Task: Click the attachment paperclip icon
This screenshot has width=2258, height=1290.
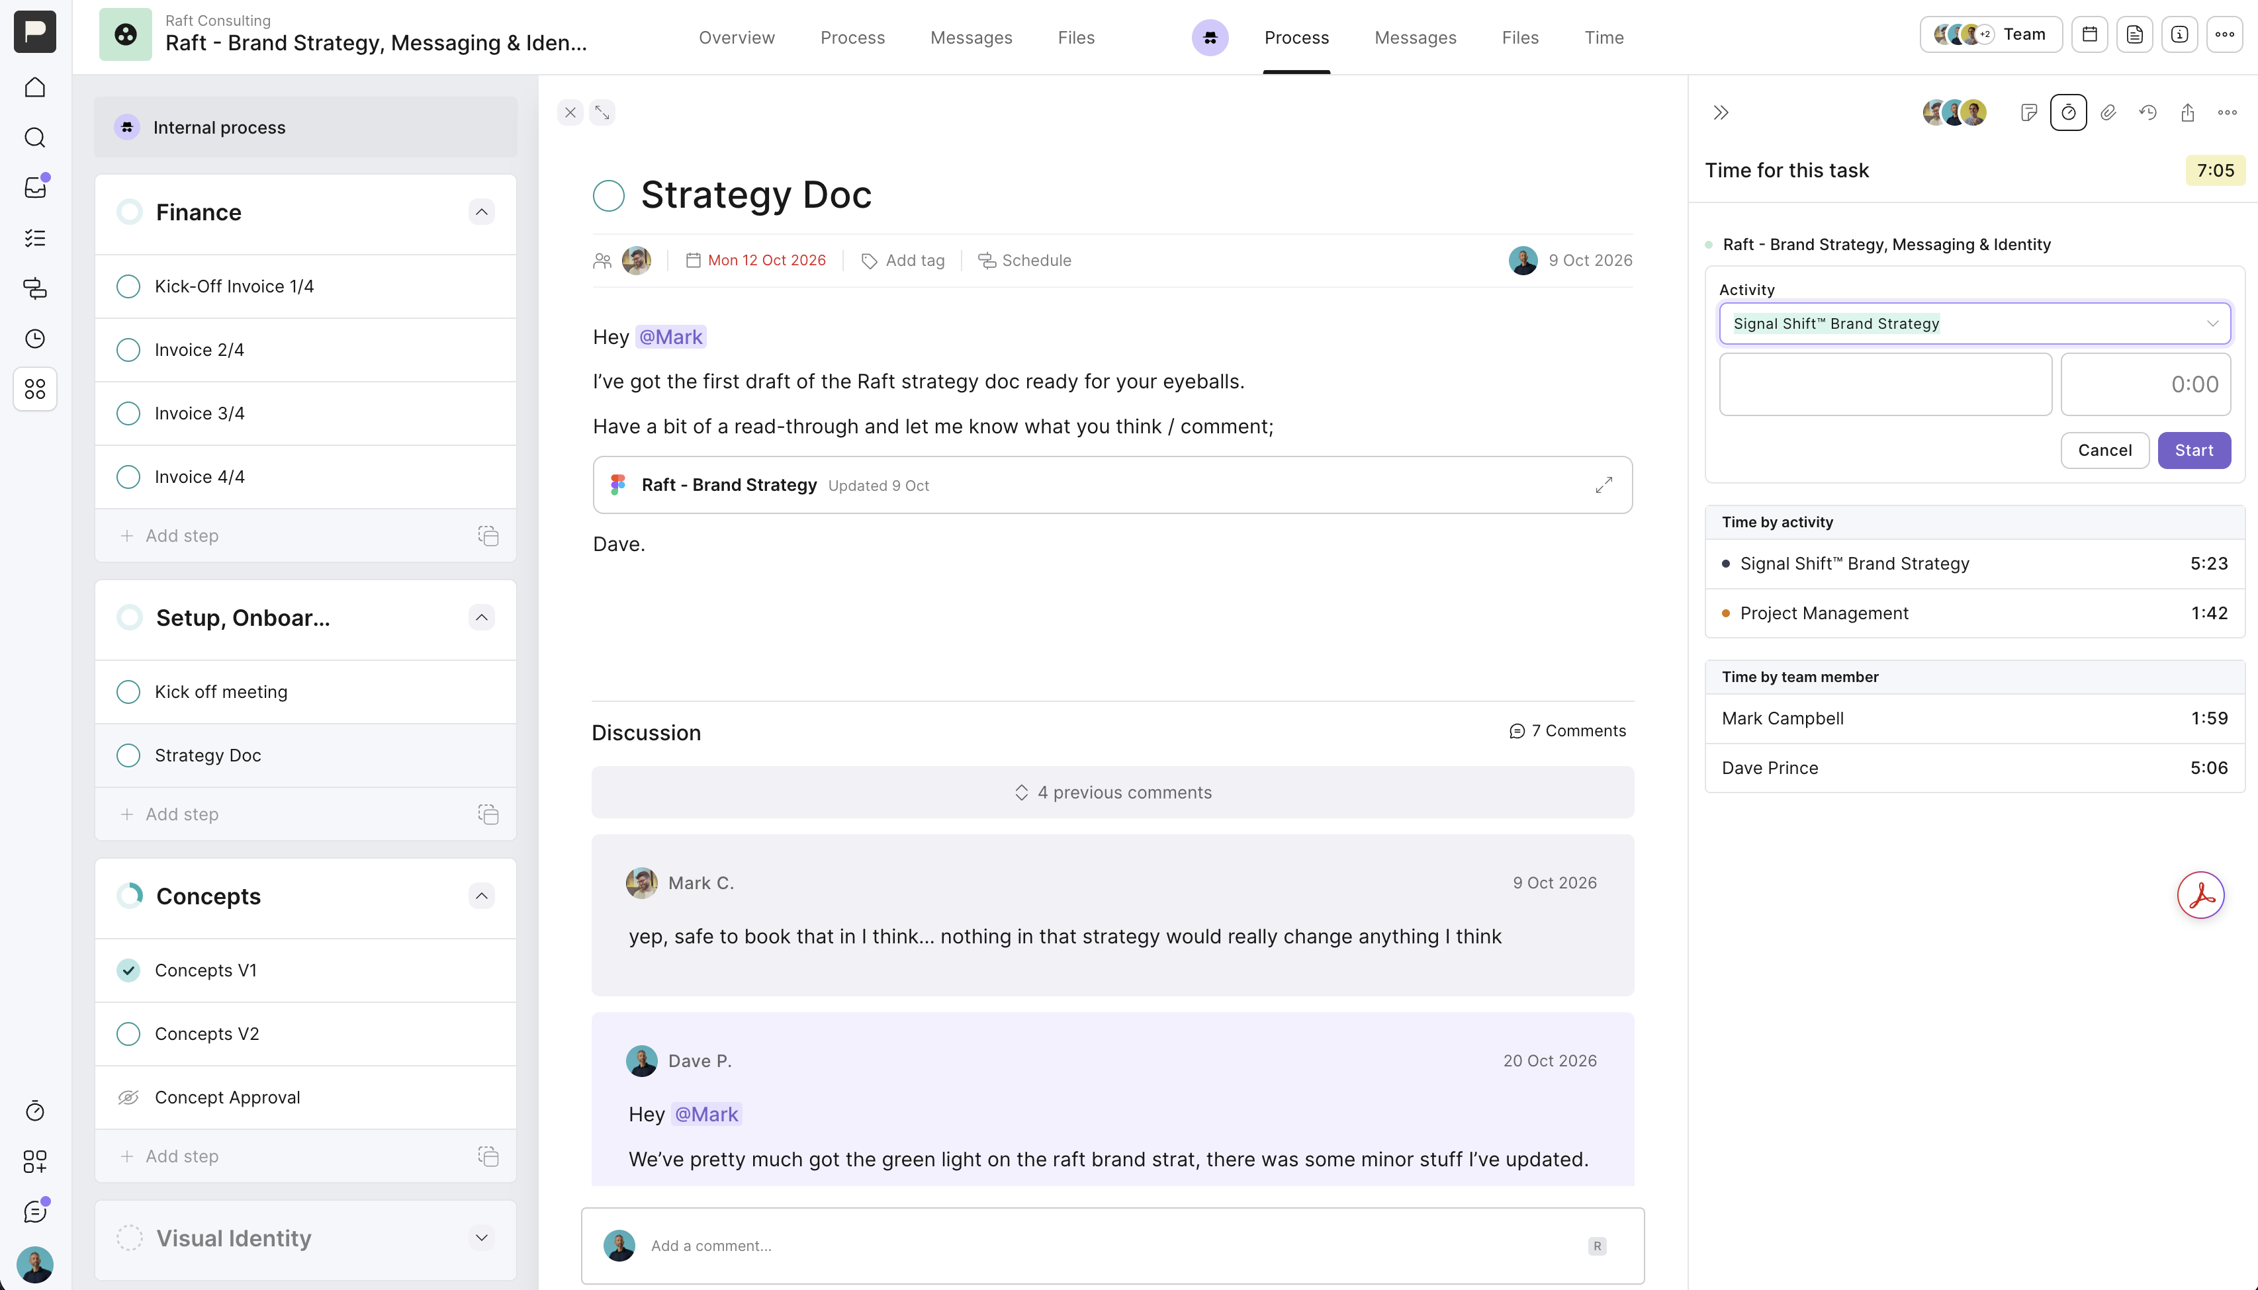Action: 2108,112
